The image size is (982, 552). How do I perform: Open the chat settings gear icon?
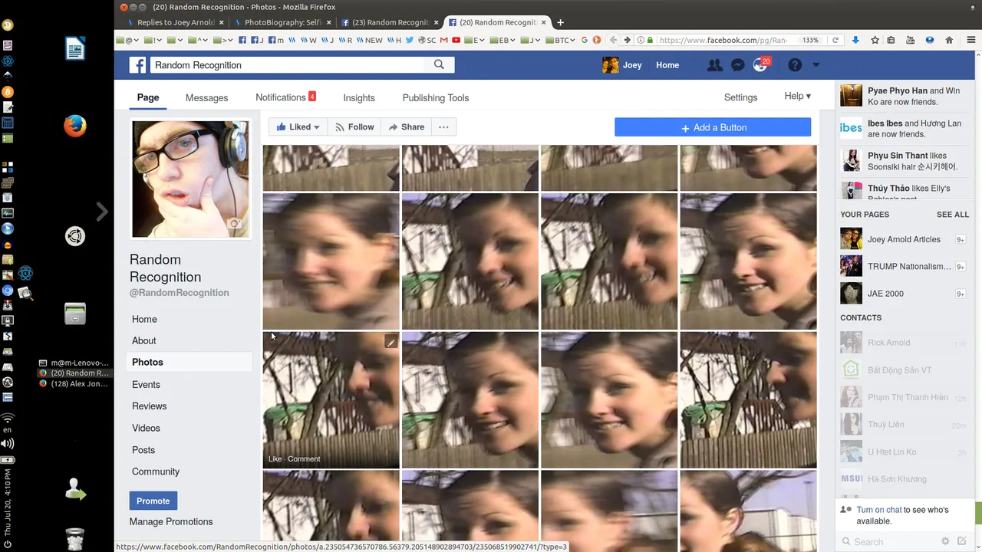point(945,541)
